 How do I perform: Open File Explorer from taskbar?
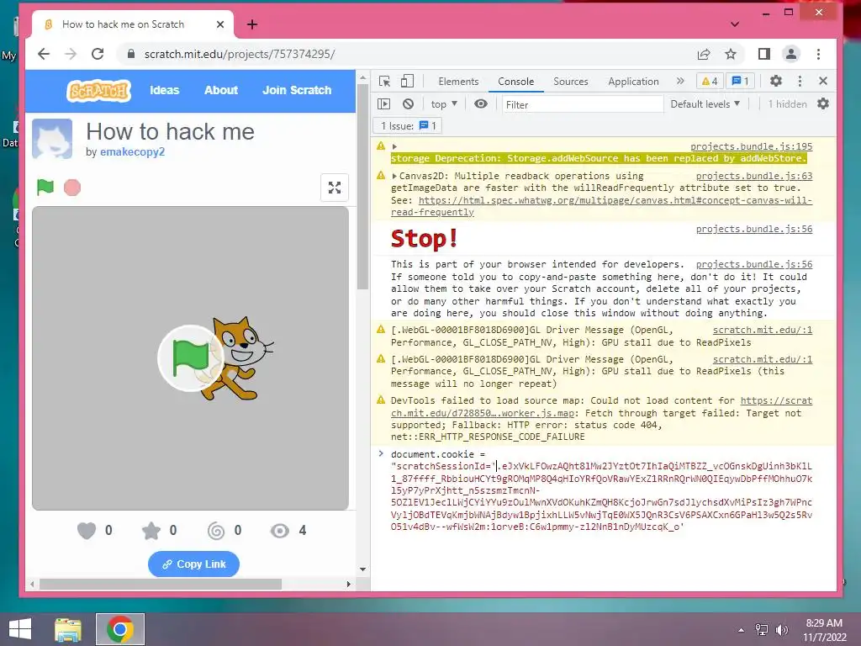[68, 629]
